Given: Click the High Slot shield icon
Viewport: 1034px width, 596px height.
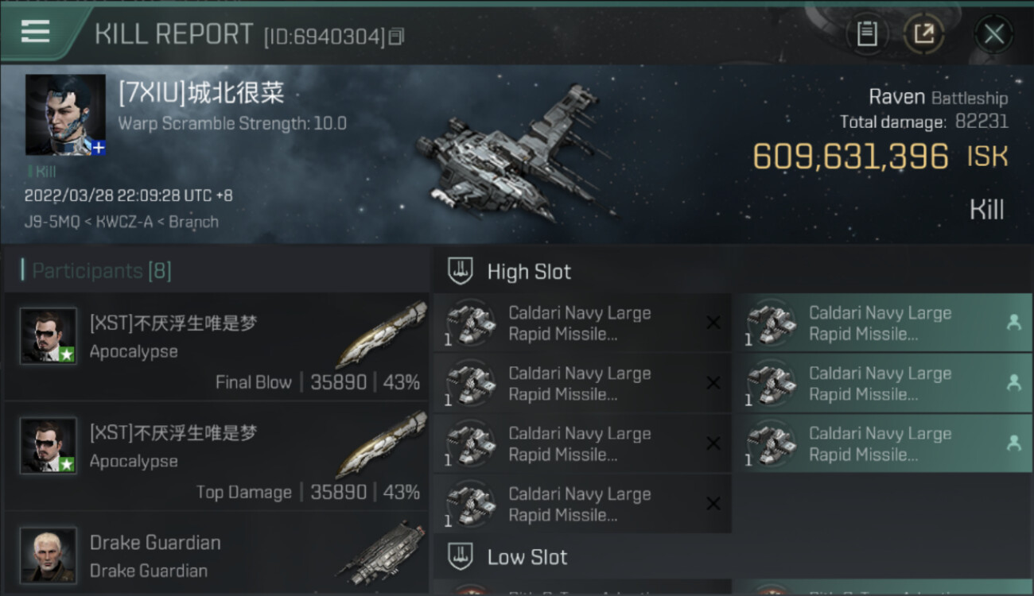Looking at the screenshot, I should pyautogui.click(x=461, y=271).
